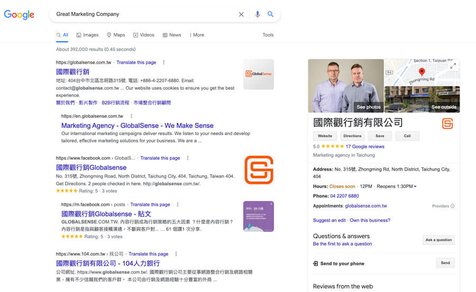476x292 pixels.
Task: Open the 影片製作 sitelink
Action: tap(88, 102)
